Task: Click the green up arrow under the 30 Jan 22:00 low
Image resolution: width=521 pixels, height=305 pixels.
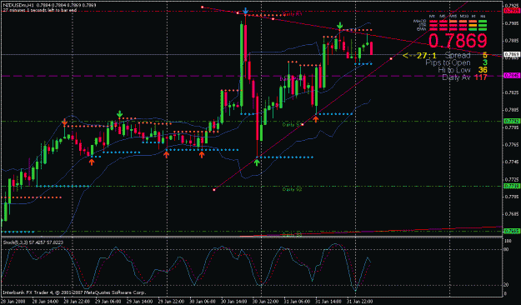Action: click(x=257, y=162)
